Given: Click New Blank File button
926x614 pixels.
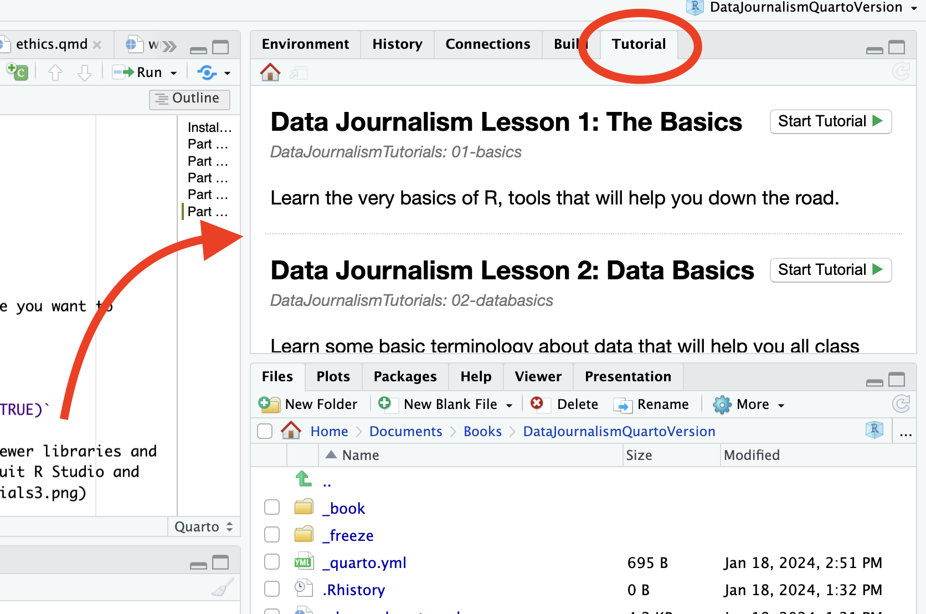Looking at the screenshot, I should pyautogui.click(x=438, y=405).
